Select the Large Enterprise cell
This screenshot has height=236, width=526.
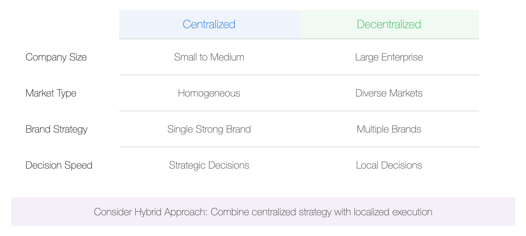[x=389, y=57]
